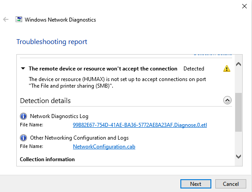Viewport: 252px width, 192px height.
Task: Click the info icon beside Other Networking Configuration
Action: 23,138
